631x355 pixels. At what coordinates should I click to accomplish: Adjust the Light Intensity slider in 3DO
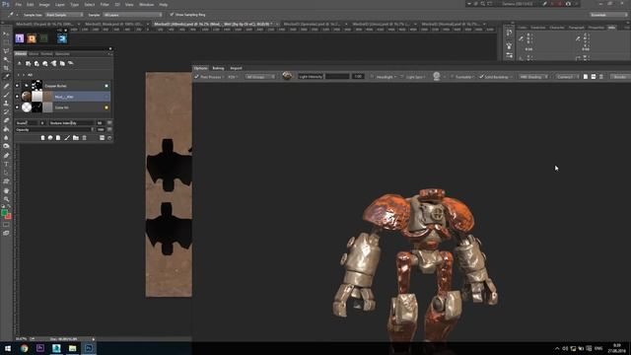[337, 77]
